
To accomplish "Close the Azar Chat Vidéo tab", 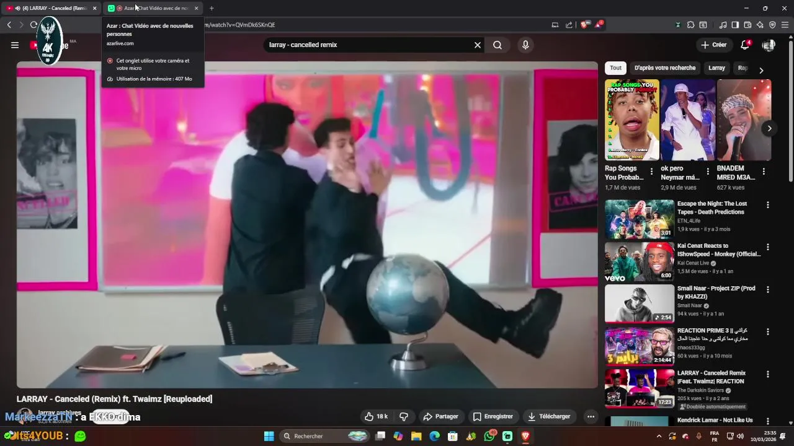I will coord(196,8).
